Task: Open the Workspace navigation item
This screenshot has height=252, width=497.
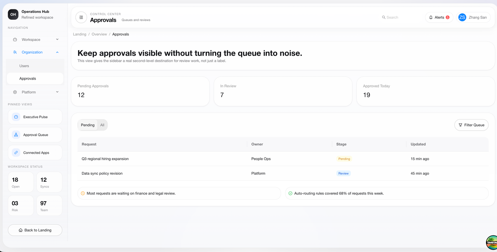Action: click(x=35, y=40)
